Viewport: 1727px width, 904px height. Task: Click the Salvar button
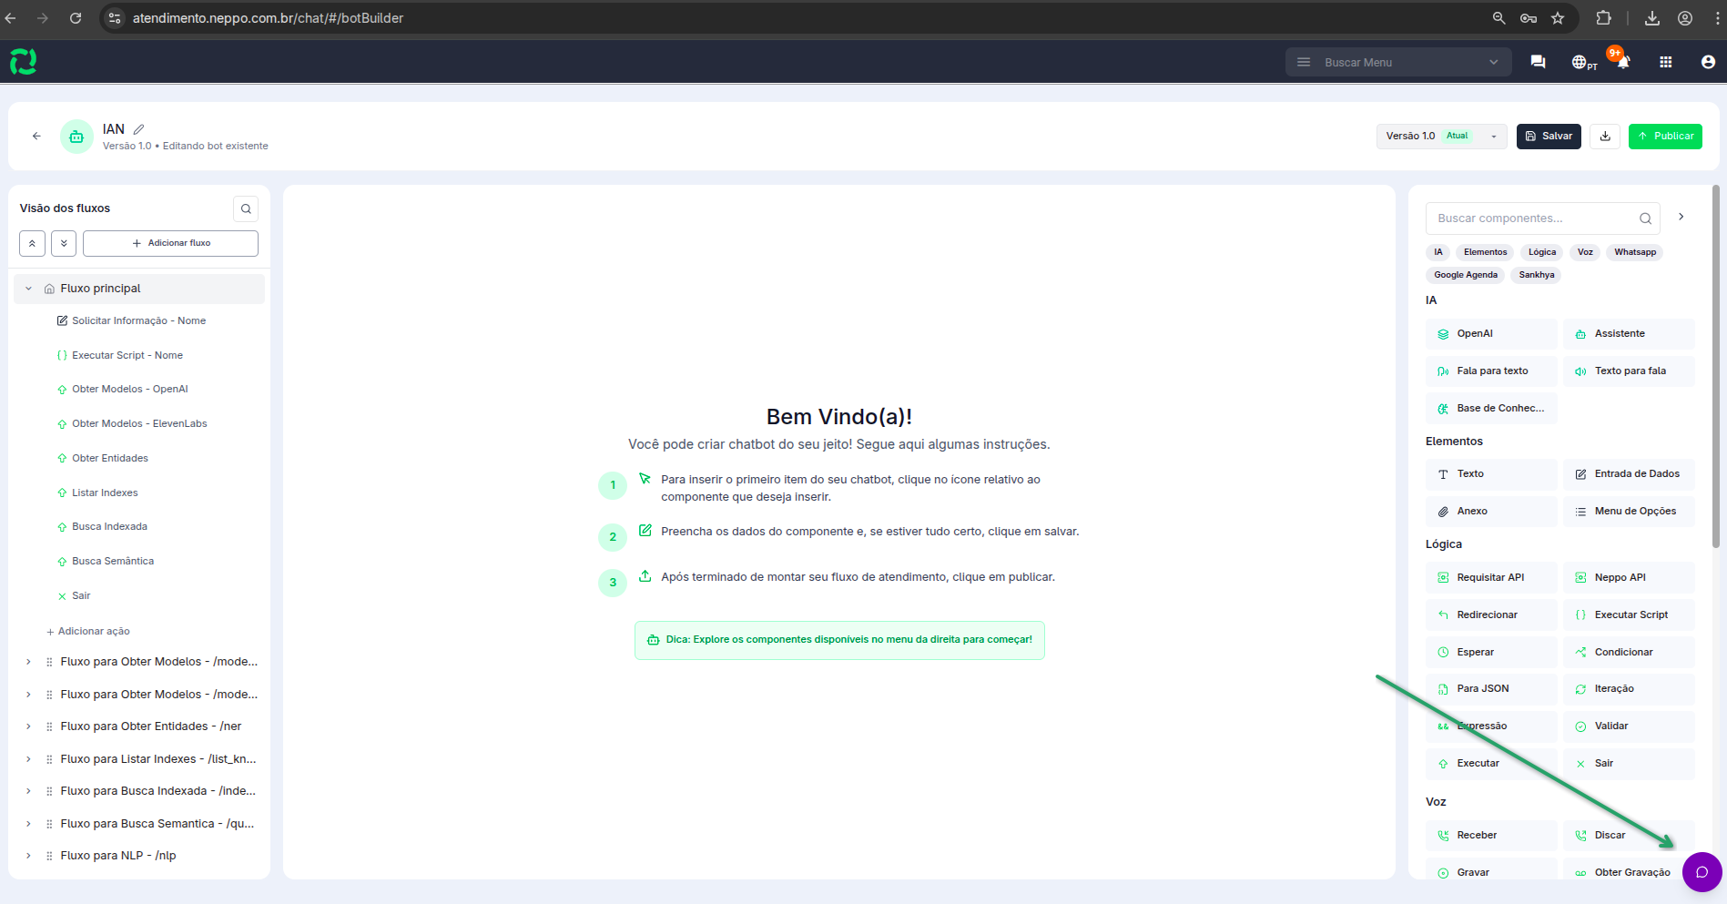(x=1549, y=137)
